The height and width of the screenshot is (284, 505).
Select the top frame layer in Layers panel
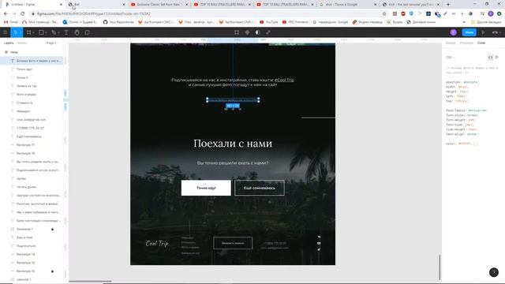(32, 52)
